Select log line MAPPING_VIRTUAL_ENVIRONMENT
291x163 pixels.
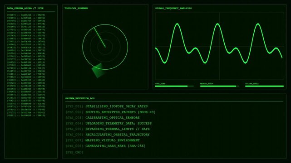pos(113,140)
